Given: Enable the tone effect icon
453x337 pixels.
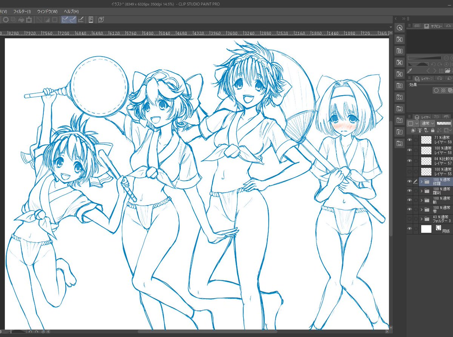Looking at the screenshot, I should point(443,90).
